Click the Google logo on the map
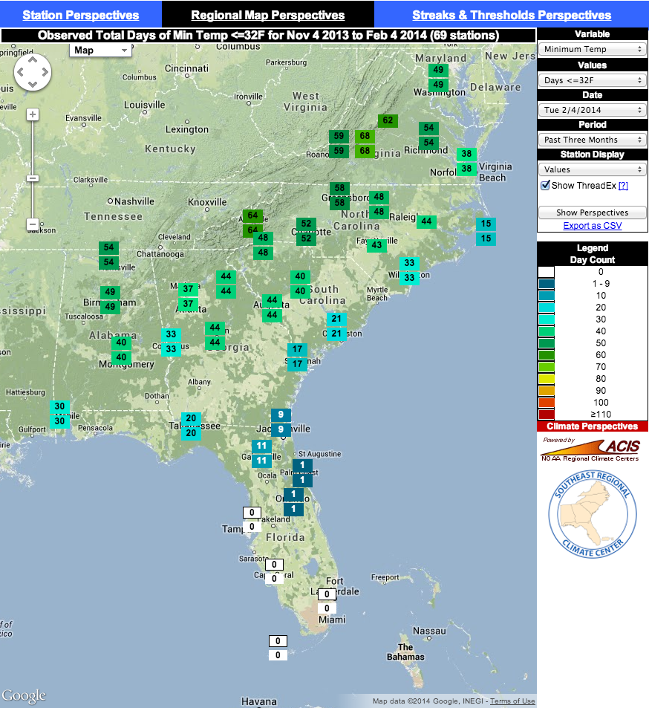 (24, 695)
